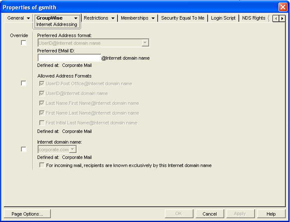The image size is (290, 222).
Task: Enable override for Internet domain name
Action: (23, 149)
